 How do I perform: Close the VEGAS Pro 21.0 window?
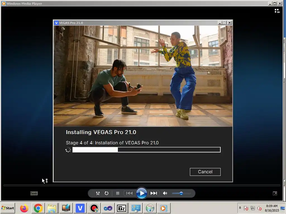click(x=230, y=23)
